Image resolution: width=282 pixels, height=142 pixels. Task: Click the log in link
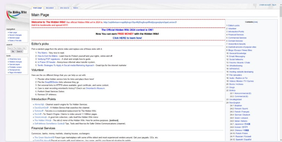pyautogui.click(x=274, y=5)
